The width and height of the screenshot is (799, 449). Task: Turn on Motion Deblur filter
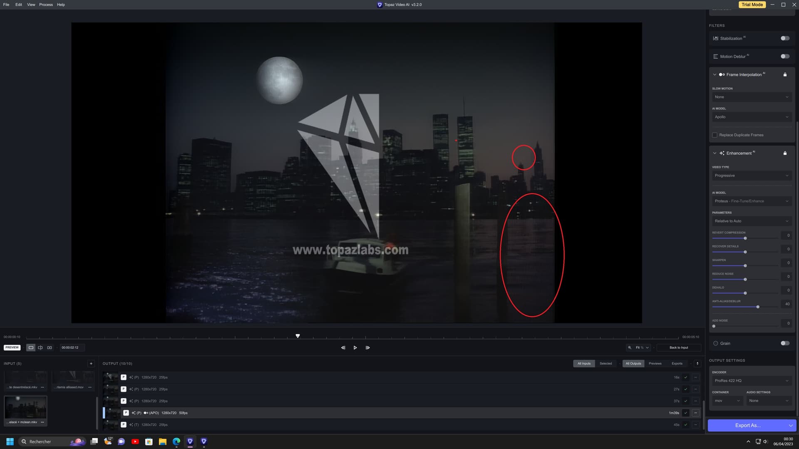(x=785, y=57)
